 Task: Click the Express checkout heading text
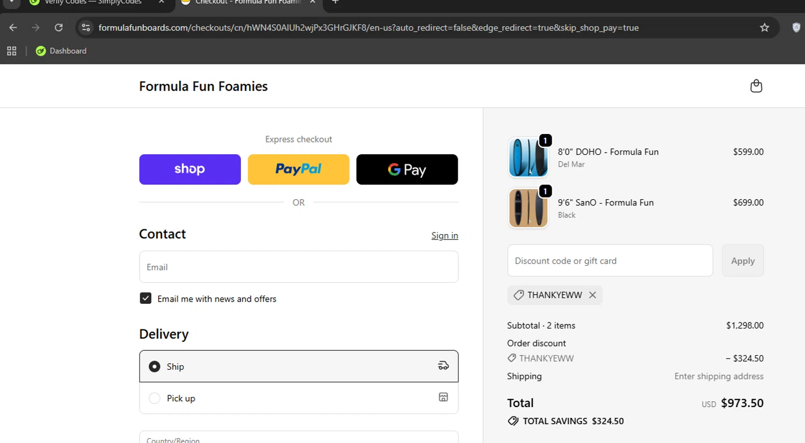click(x=298, y=139)
